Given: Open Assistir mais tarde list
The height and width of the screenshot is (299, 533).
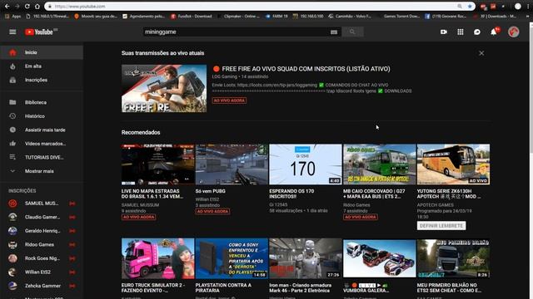Looking at the screenshot, I should tap(42, 130).
